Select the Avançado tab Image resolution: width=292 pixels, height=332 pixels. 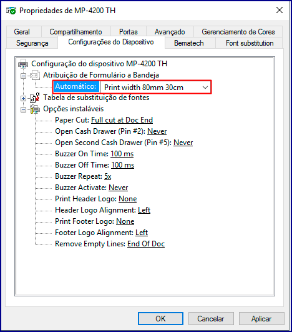pyautogui.click(x=170, y=32)
